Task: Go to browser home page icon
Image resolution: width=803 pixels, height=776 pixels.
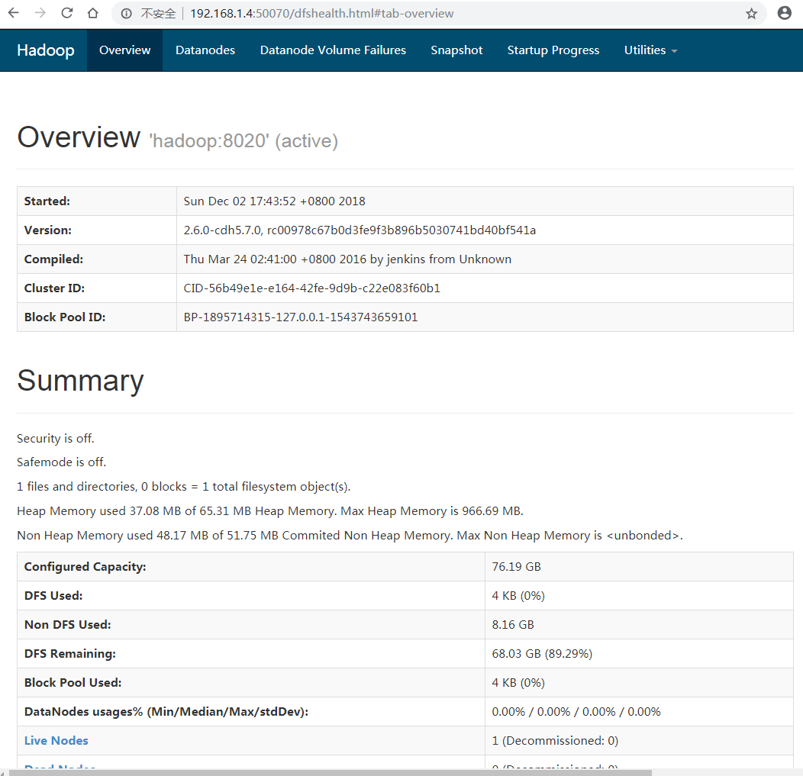Action: tap(92, 13)
